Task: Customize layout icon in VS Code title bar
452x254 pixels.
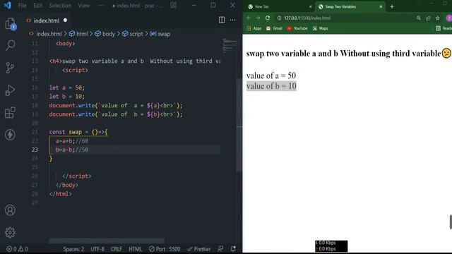Action: pyautogui.click(x=174, y=5)
